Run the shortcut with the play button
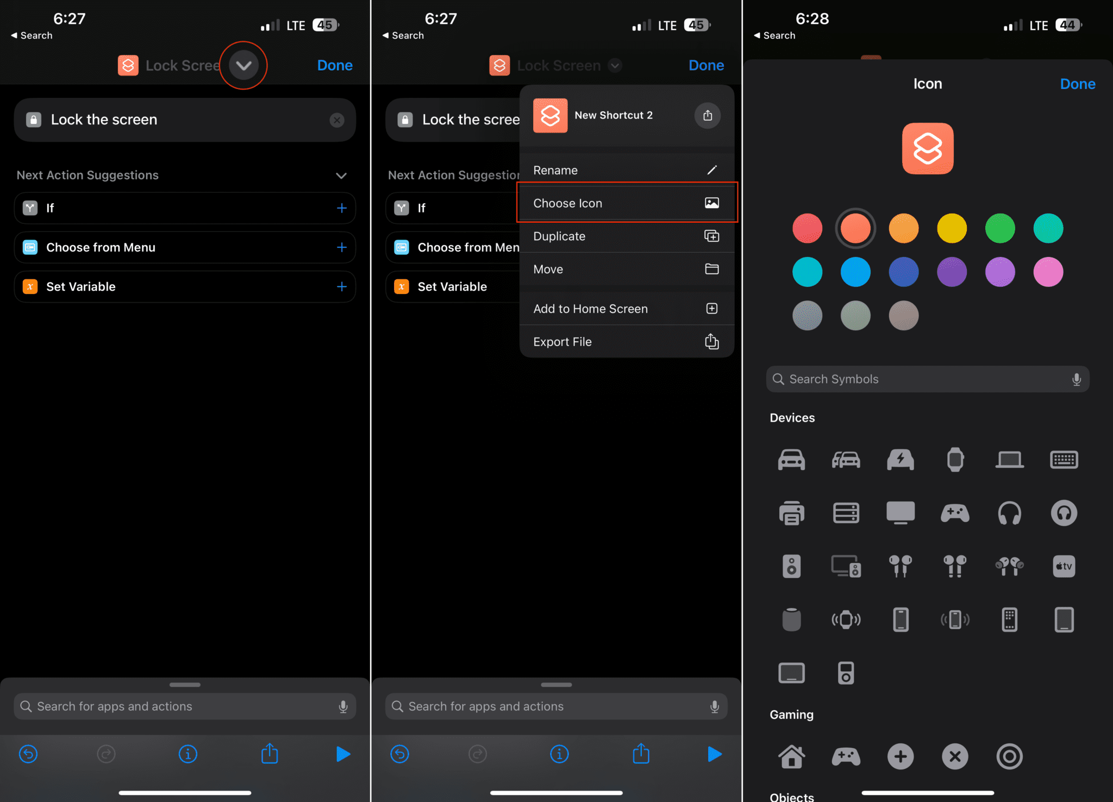 click(x=343, y=754)
